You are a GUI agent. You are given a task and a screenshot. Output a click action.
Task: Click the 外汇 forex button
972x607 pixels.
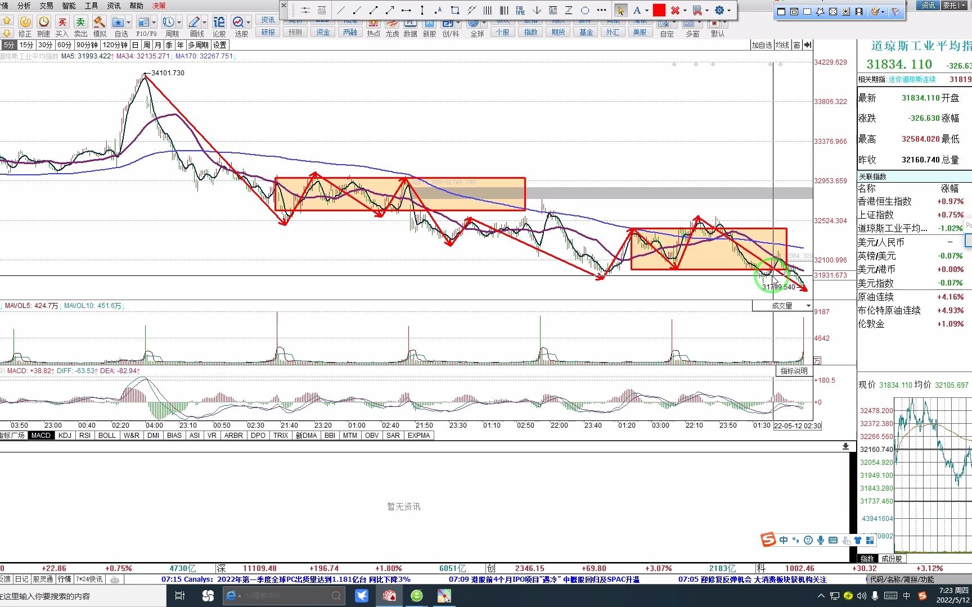click(x=613, y=33)
